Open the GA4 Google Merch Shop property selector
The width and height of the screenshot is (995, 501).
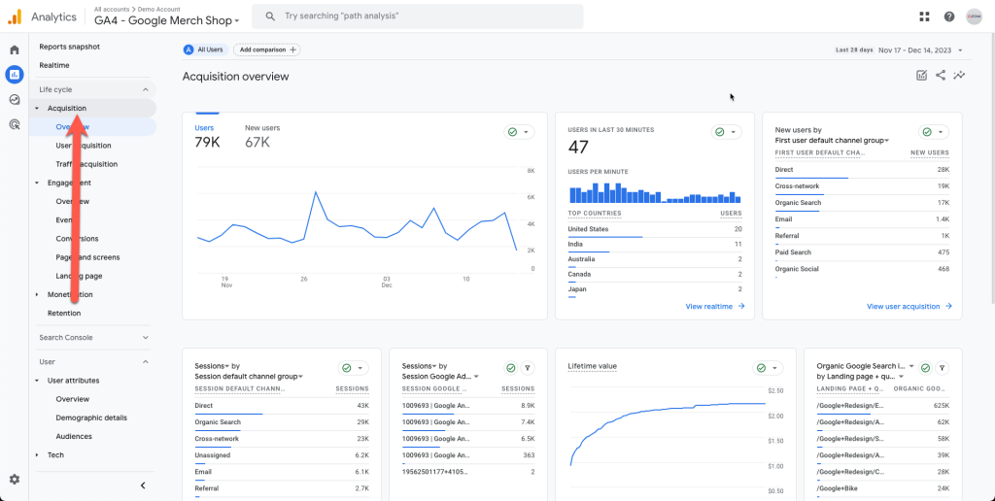(167, 20)
